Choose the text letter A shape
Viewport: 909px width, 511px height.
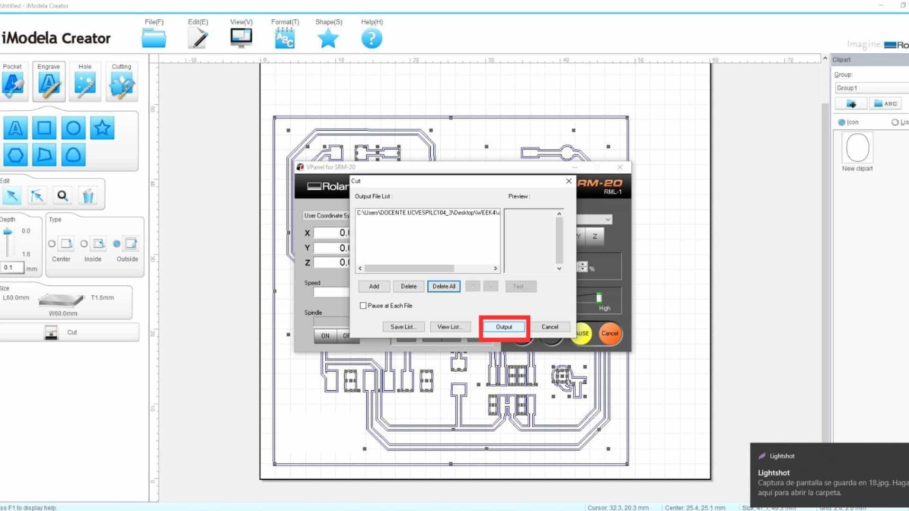click(16, 128)
